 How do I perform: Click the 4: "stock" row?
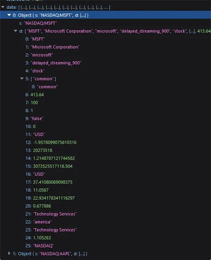pyautogui.click(x=35, y=71)
